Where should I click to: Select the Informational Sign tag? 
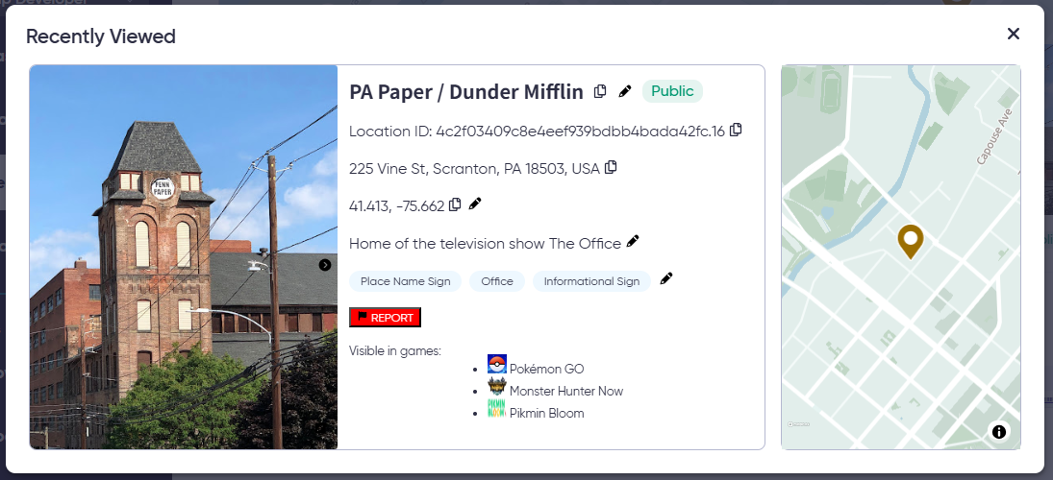pos(591,281)
